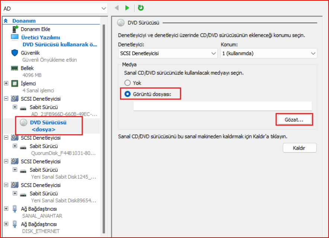Open the Konum location dropdown
Image resolution: width=329 pixels, height=238 pixels.
[x=268, y=53]
